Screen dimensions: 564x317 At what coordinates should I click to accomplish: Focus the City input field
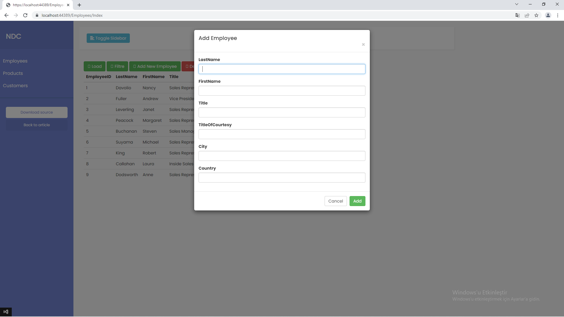[x=282, y=156]
